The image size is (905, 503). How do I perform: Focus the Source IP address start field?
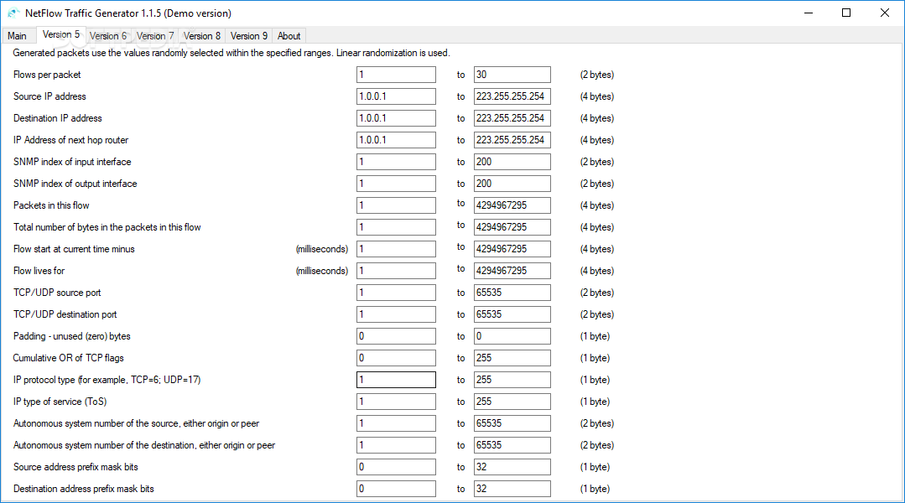coord(396,96)
